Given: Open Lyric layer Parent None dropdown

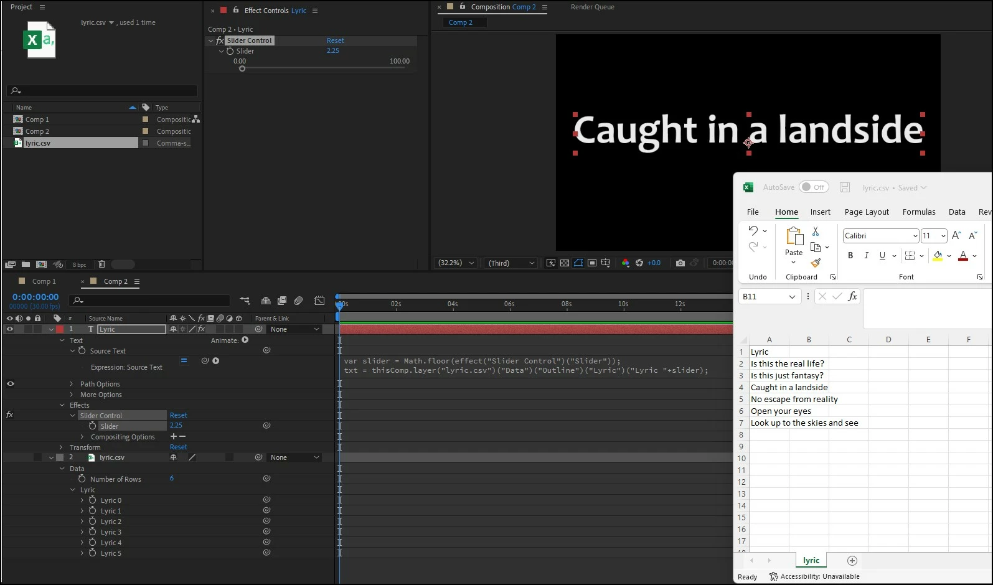Looking at the screenshot, I should click(295, 329).
